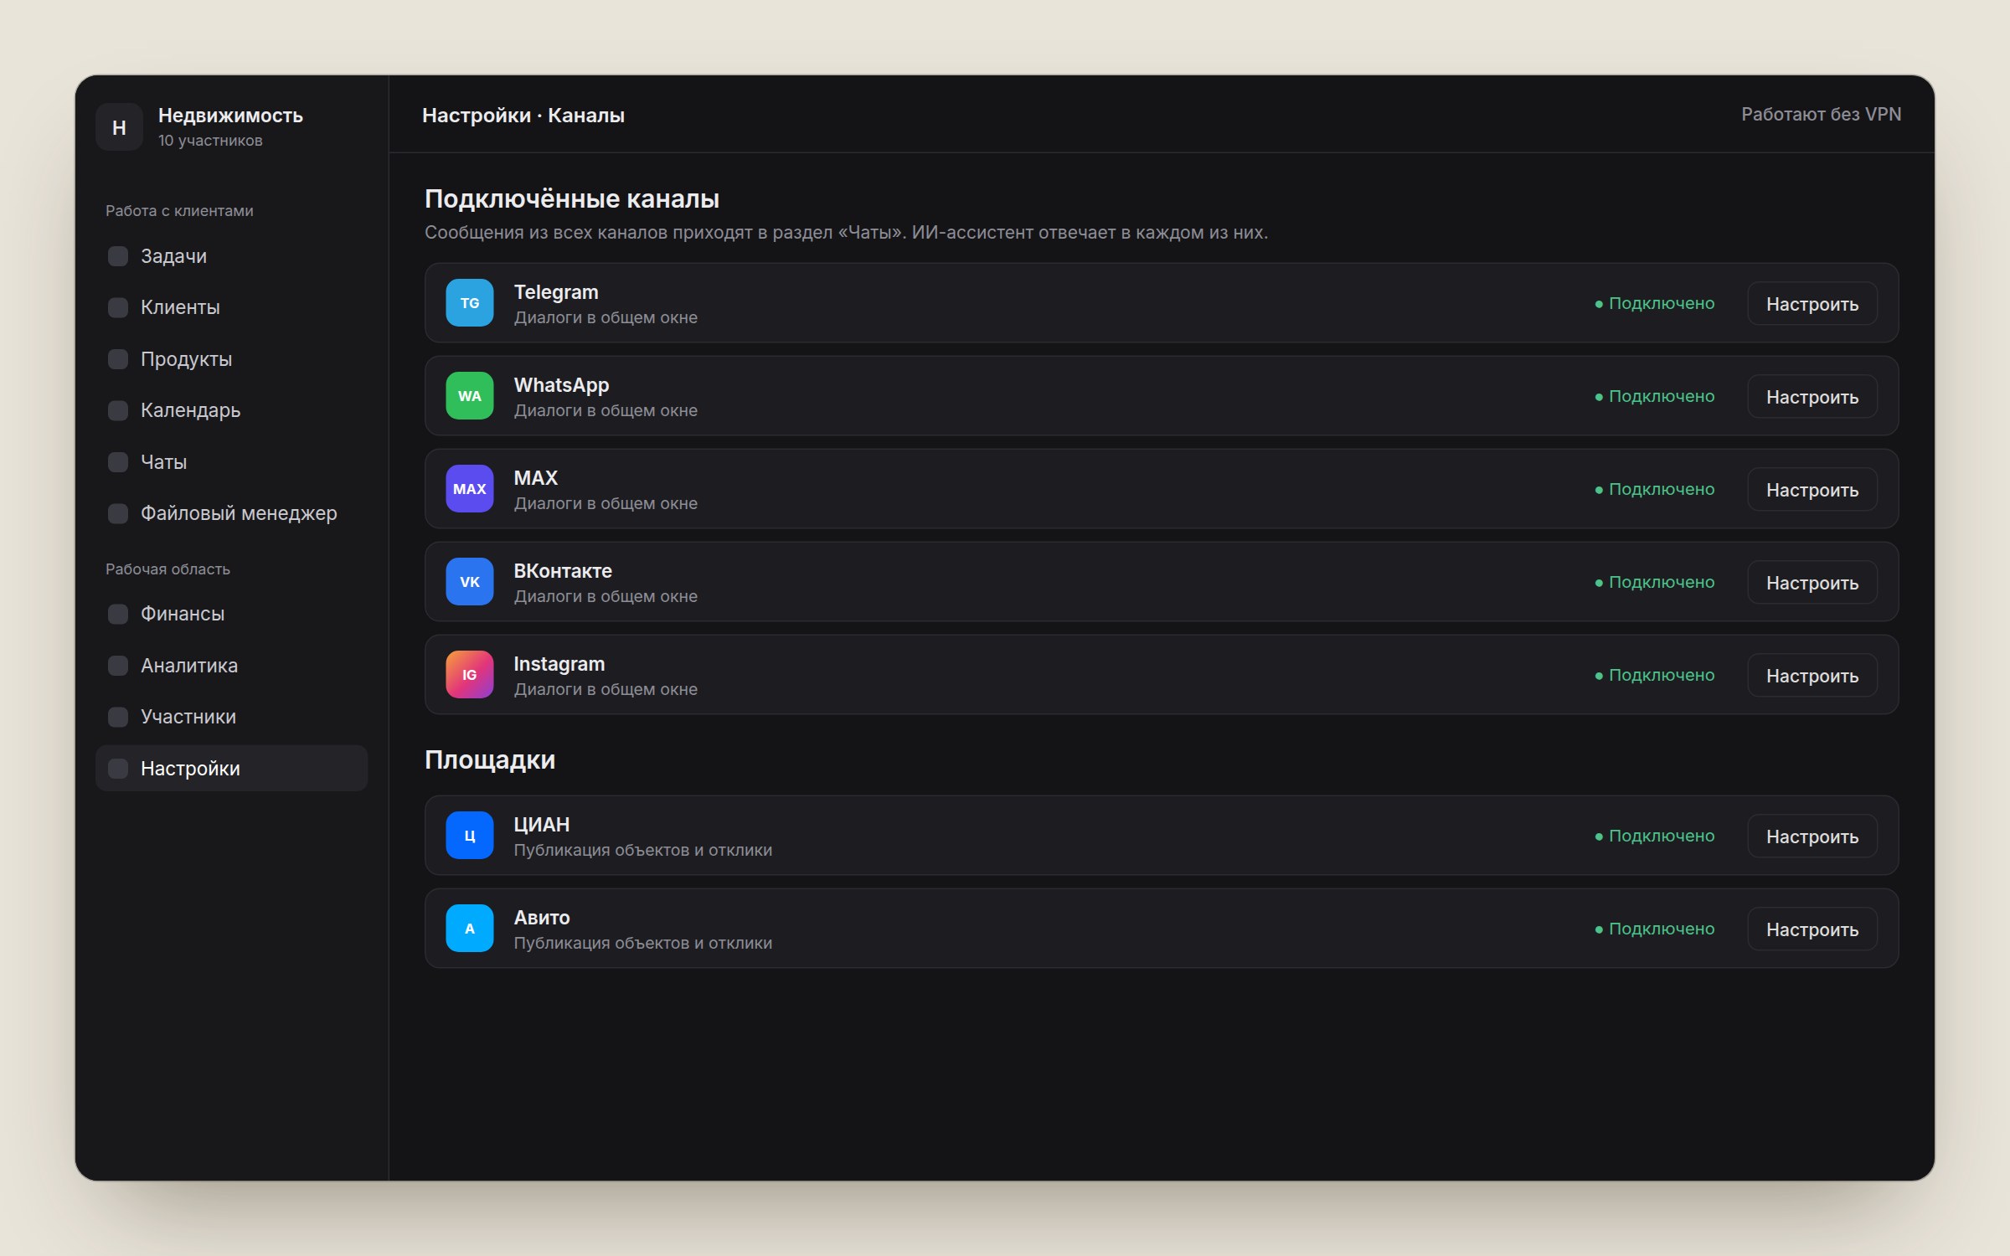The width and height of the screenshot is (2010, 1256).
Task: Click the Подключённые каналы heading
Action: (x=572, y=198)
